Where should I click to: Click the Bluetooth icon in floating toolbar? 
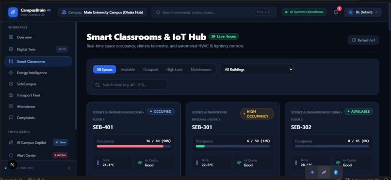pyautogui.click(x=336, y=172)
